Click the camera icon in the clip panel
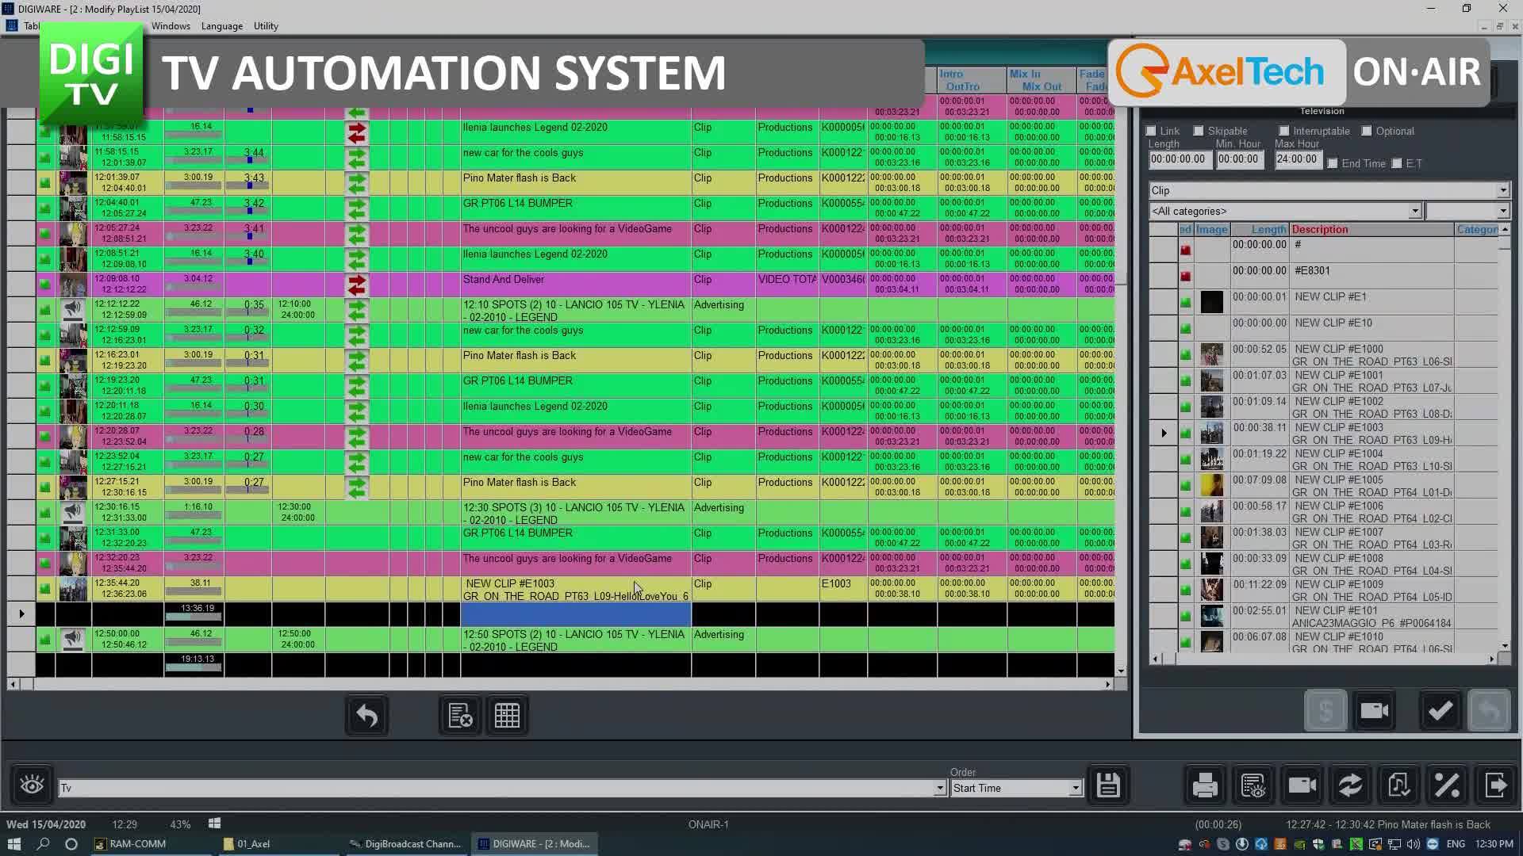Screen dimensions: 1523x856 click(x=1375, y=711)
